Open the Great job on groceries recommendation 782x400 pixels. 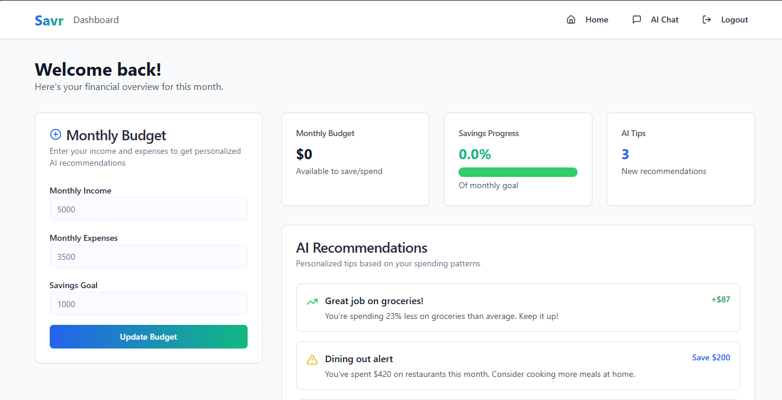click(518, 308)
